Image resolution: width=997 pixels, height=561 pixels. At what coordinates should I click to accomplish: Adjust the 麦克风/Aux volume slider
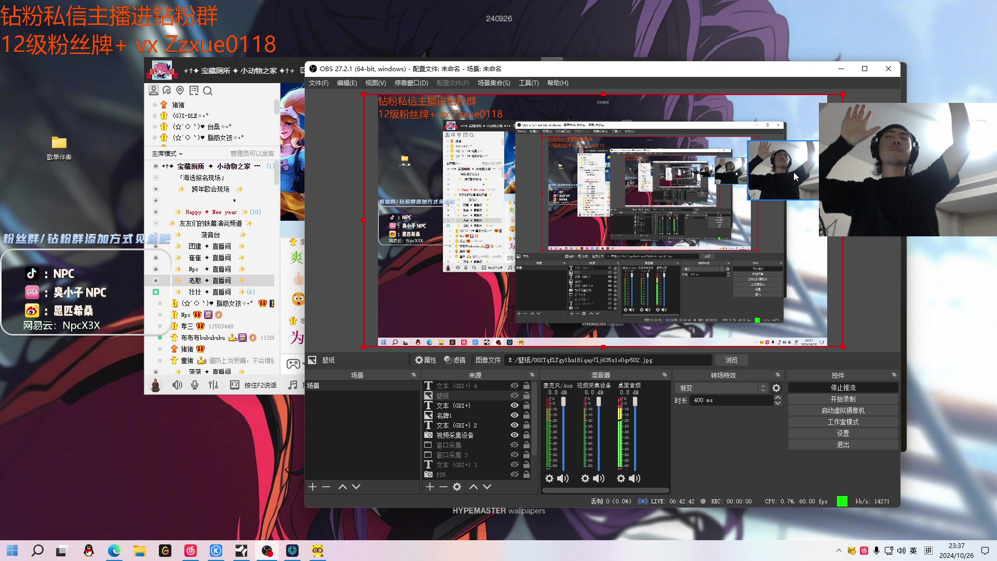(563, 401)
